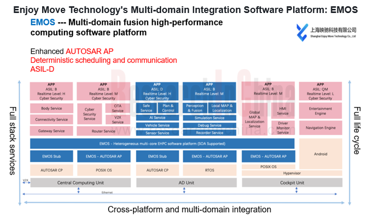Select the Recorder Service bar
368x220 pixels.
click(209, 133)
